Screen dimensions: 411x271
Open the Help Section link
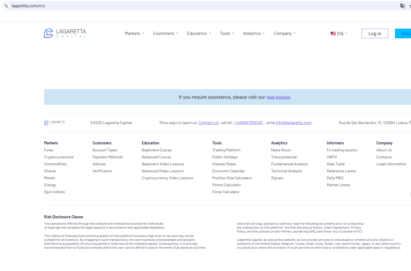click(278, 97)
